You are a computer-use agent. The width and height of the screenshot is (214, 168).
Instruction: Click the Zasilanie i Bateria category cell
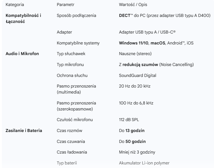pyautogui.click(x=24, y=131)
